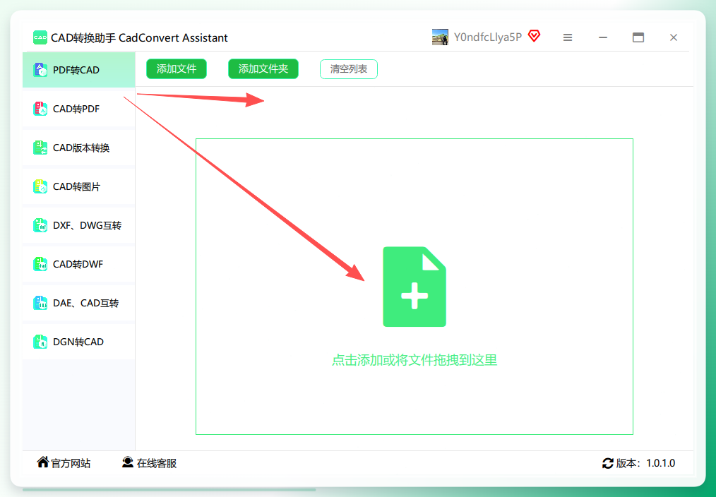Select the CAD版本转换 tab label
Screen dimensions: 716x497
click(x=81, y=148)
